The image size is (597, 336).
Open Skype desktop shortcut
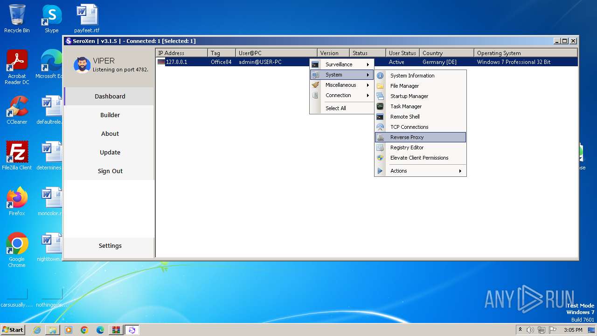(52, 19)
